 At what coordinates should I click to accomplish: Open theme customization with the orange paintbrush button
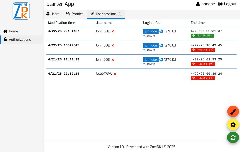pos(233,112)
